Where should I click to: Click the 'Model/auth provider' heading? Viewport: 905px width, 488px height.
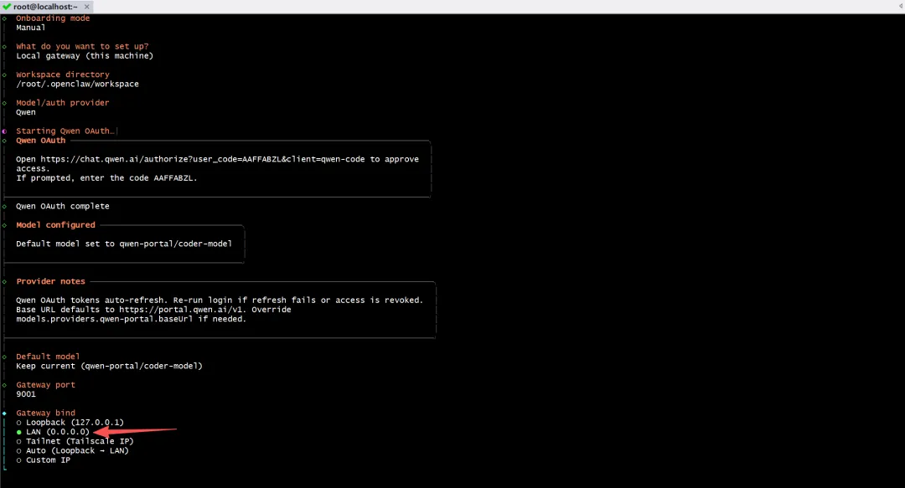62,103
